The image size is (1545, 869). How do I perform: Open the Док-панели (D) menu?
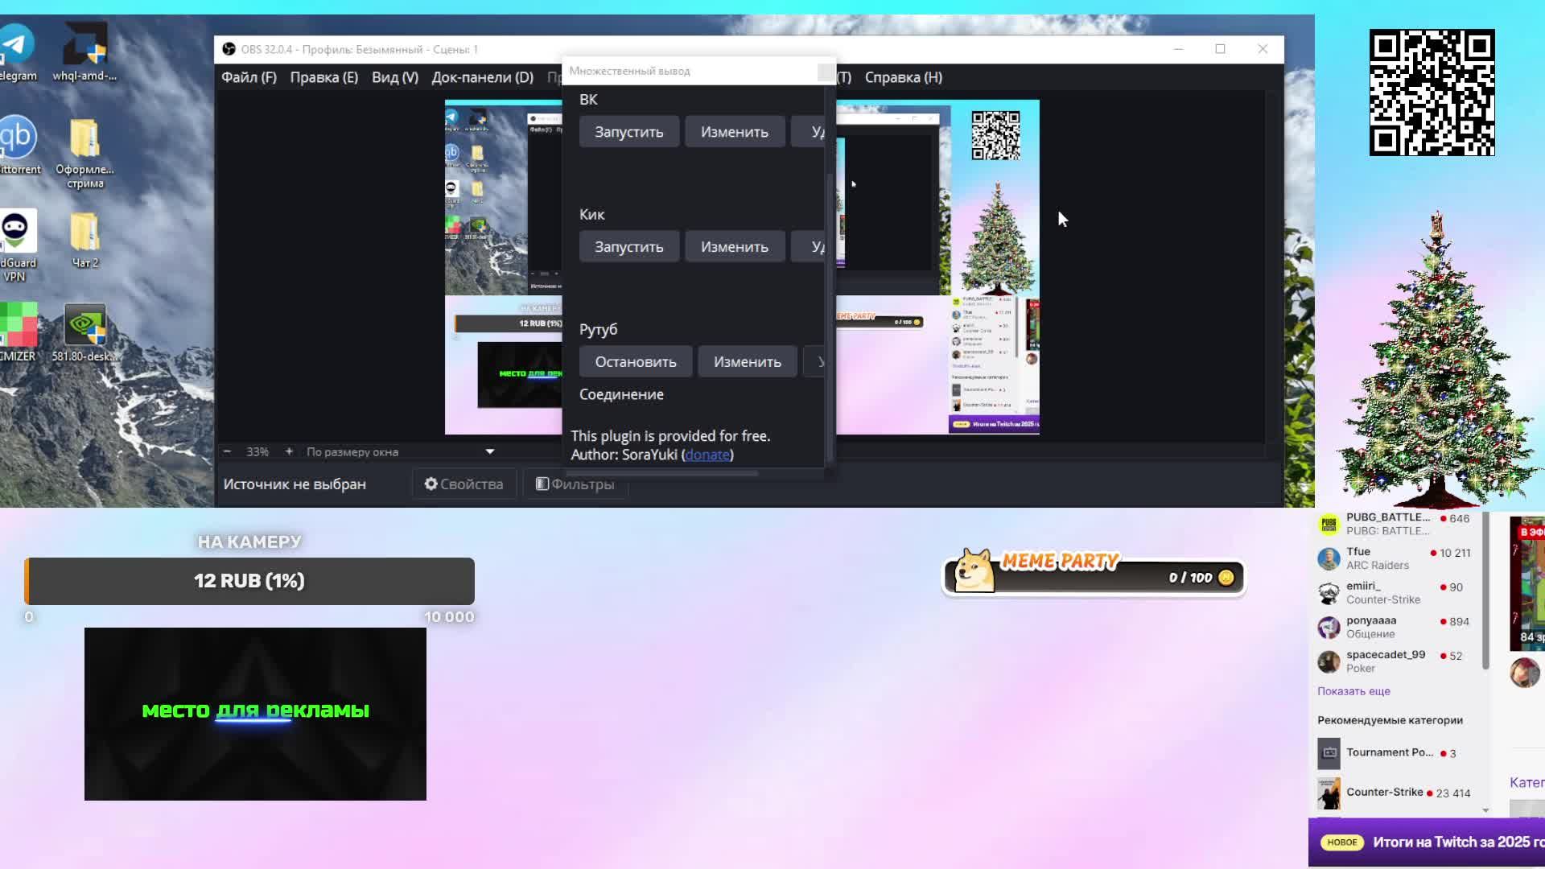[x=482, y=77]
